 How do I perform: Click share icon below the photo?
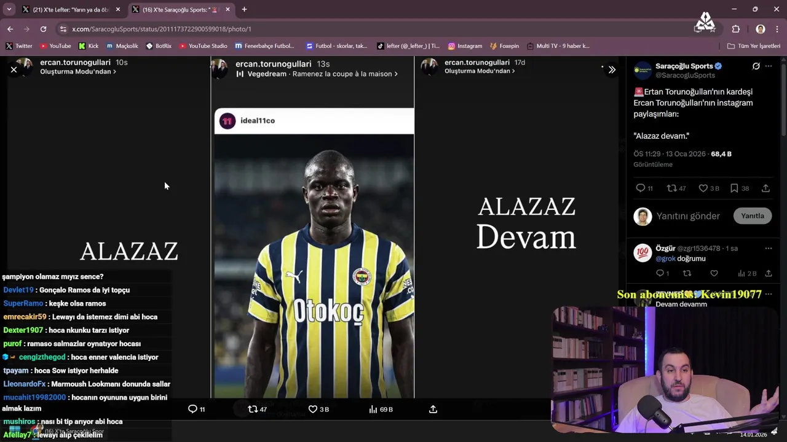click(433, 409)
